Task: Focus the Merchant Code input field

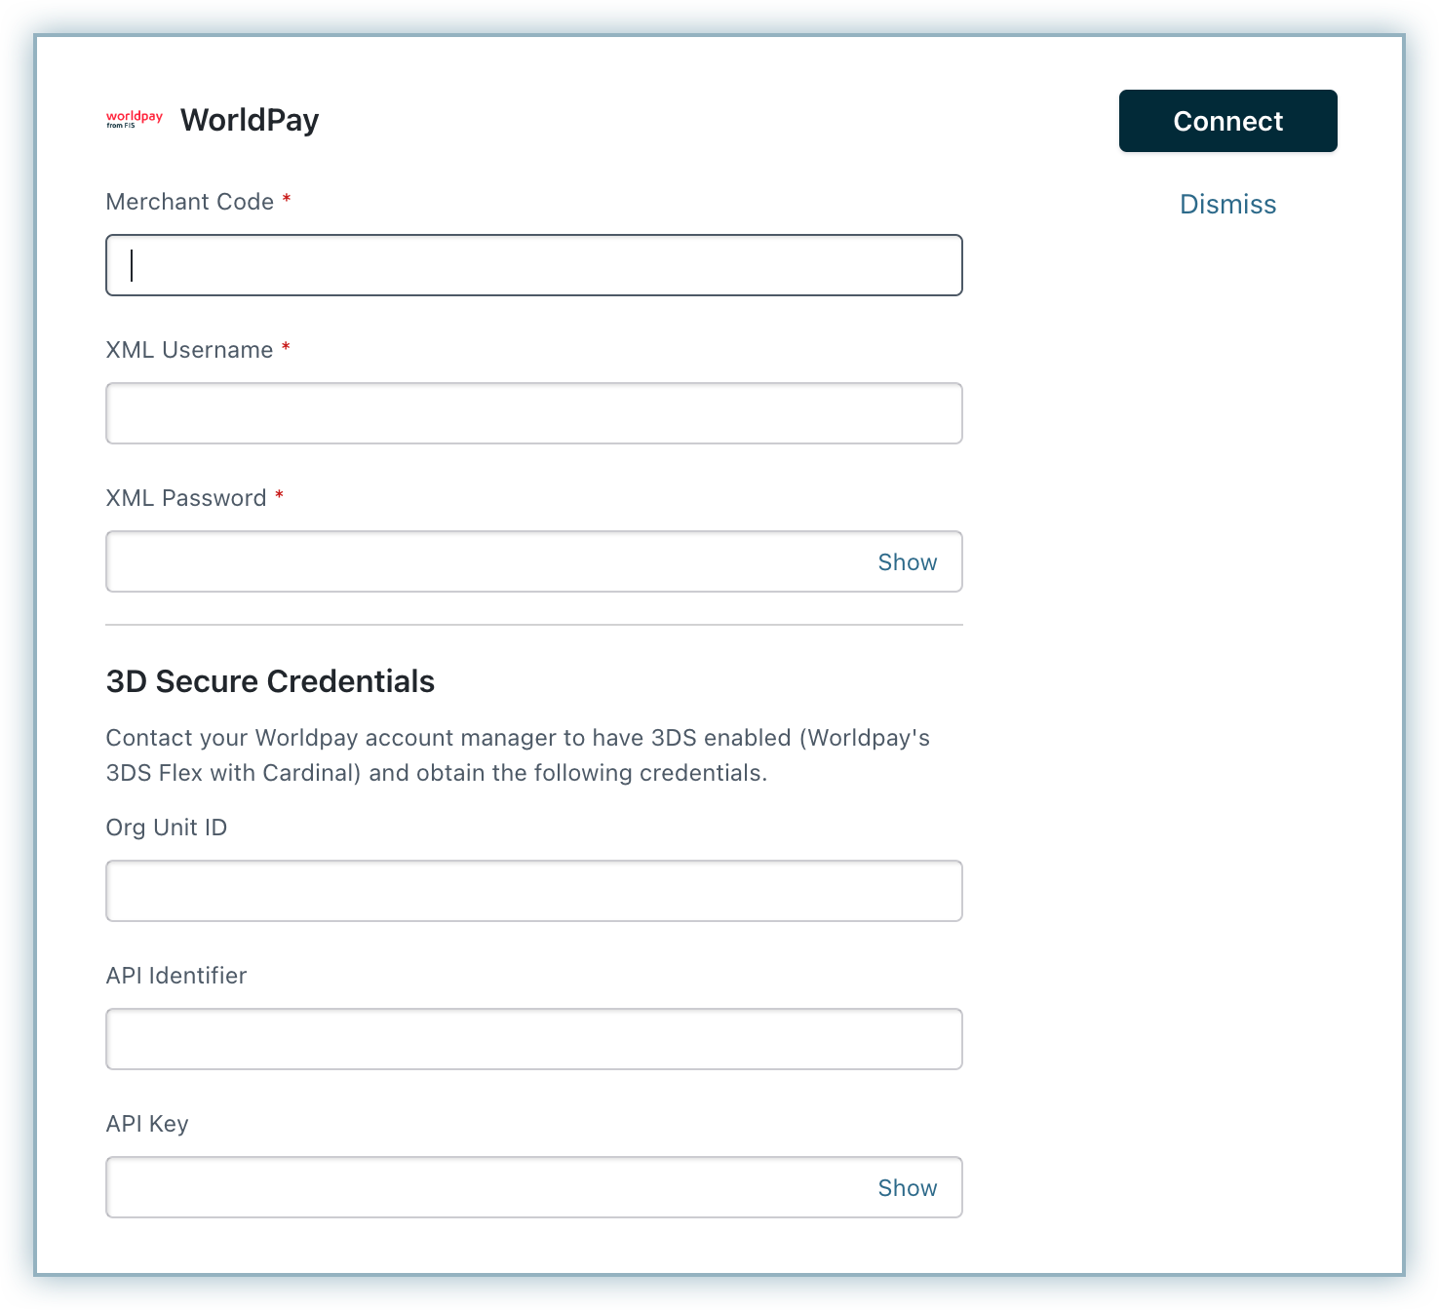Action: 533,265
